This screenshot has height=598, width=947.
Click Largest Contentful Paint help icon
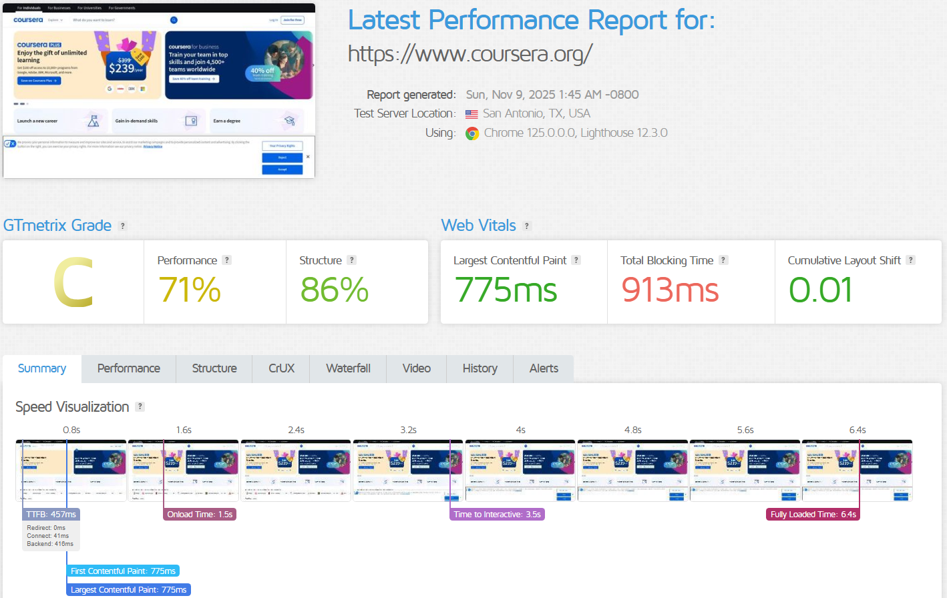[576, 260]
